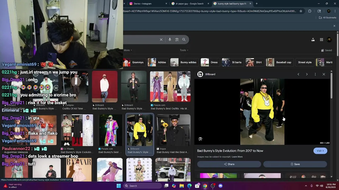Open People.com purple suits thumbnail

tap(170, 87)
